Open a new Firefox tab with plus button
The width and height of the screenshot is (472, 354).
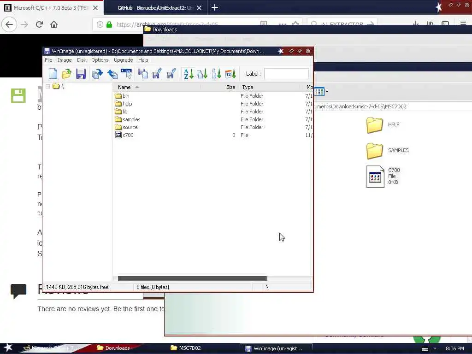(215, 7)
